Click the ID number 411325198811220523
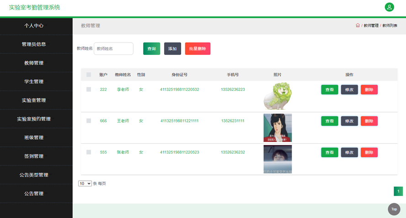The image size is (406, 218). [179, 152]
